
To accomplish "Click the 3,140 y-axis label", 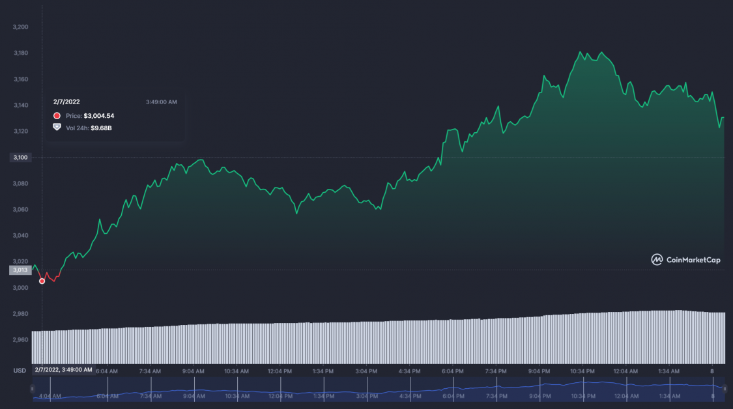I will pos(21,105).
